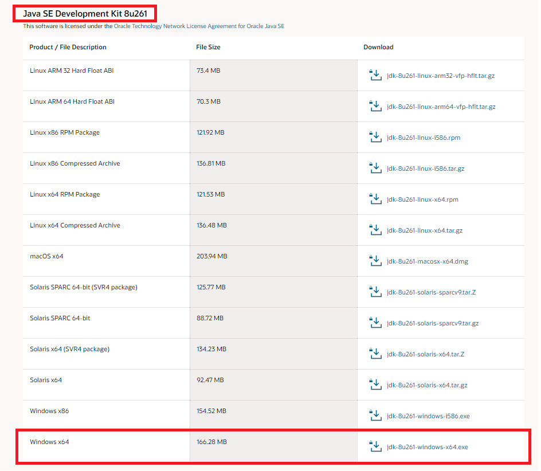Download jdk-8u261-windows-i586.exe file link
This screenshot has height=471, width=541.
[x=428, y=416]
